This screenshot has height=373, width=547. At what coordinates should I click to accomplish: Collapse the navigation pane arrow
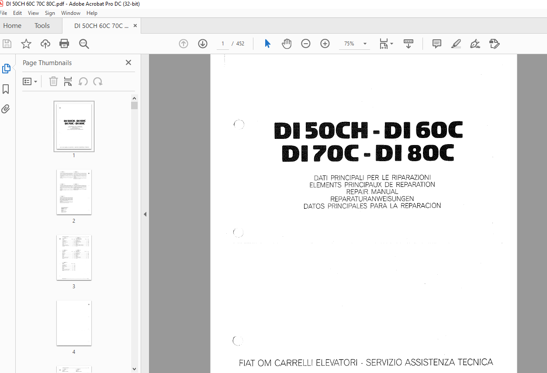pyautogui.click(x=145, y=214)
